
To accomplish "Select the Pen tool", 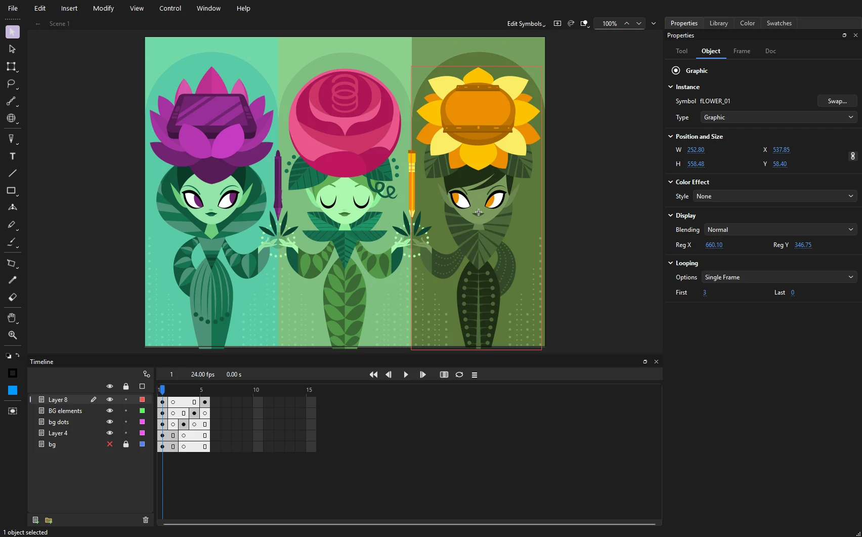I will tap(11, 139).
